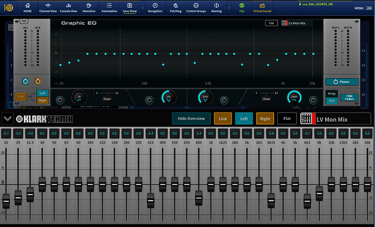
Task: Click the 800 Hz fader handle
Action: 199,198
